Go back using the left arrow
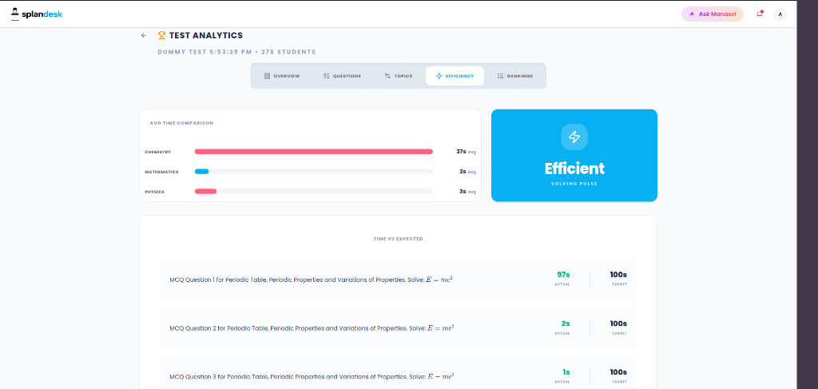 tap(144, 35)
